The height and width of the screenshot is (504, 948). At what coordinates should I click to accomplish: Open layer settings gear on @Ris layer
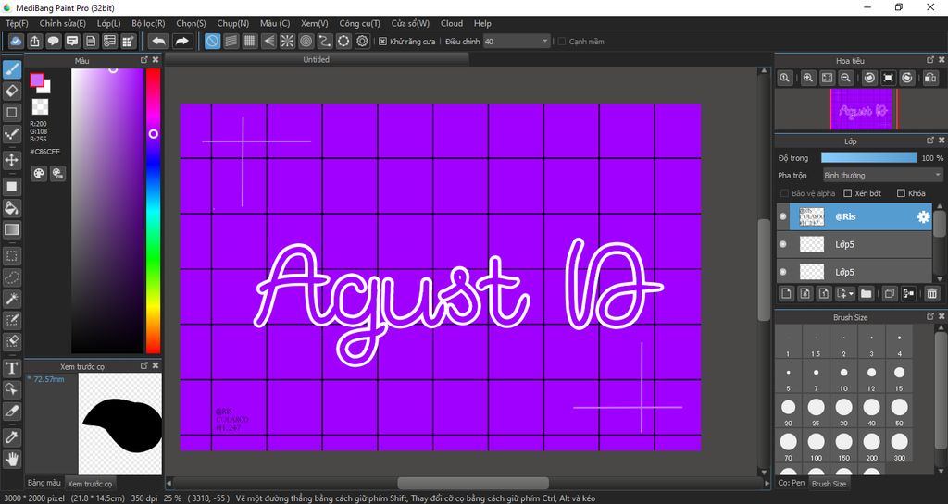pyautogui.click(x=923, y=216)
